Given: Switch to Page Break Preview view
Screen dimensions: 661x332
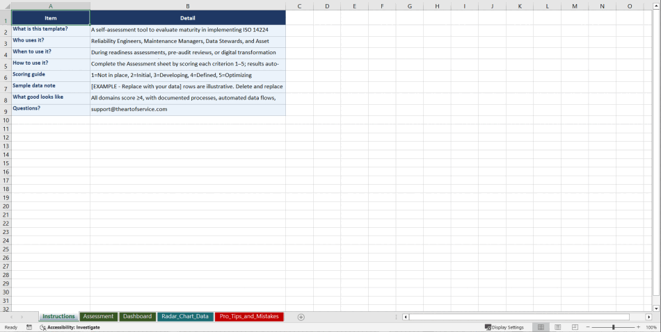Looking at the screenshot, I should pos(574,327).
